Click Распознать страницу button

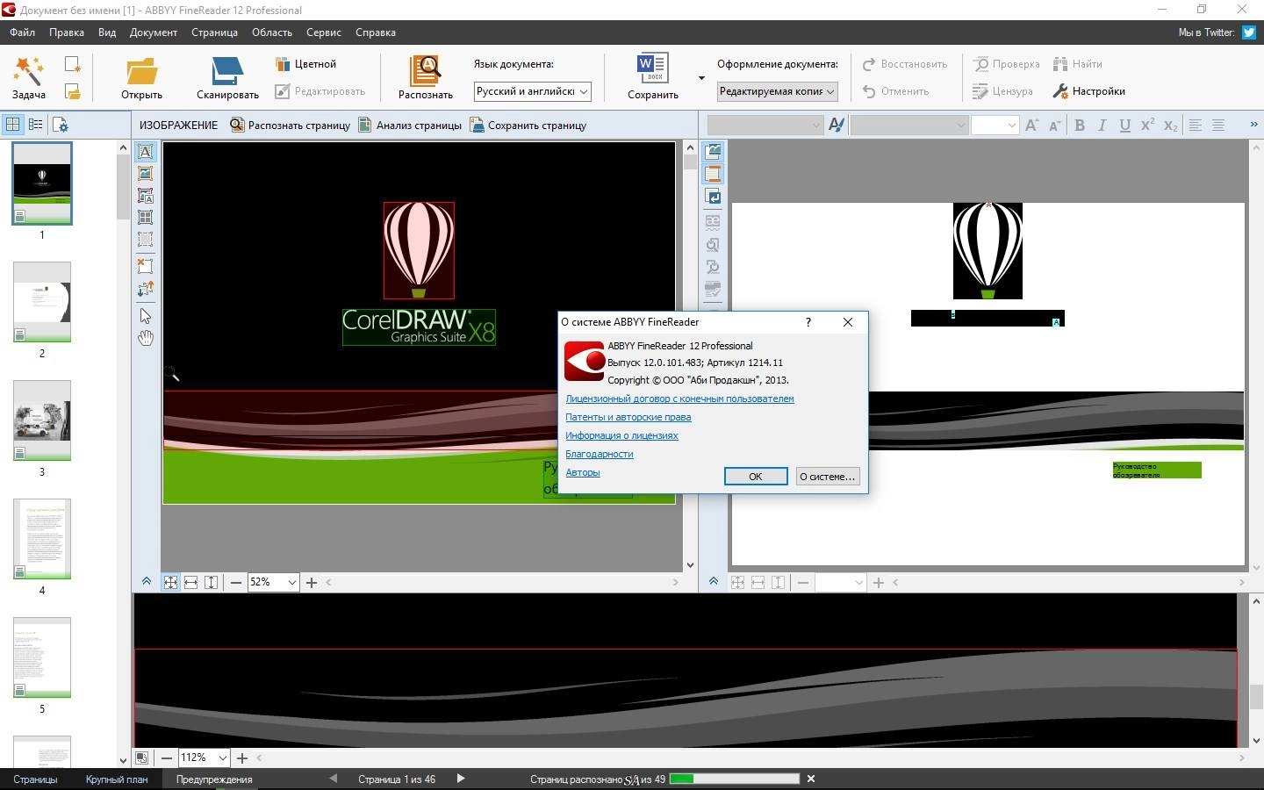(291, 126)
